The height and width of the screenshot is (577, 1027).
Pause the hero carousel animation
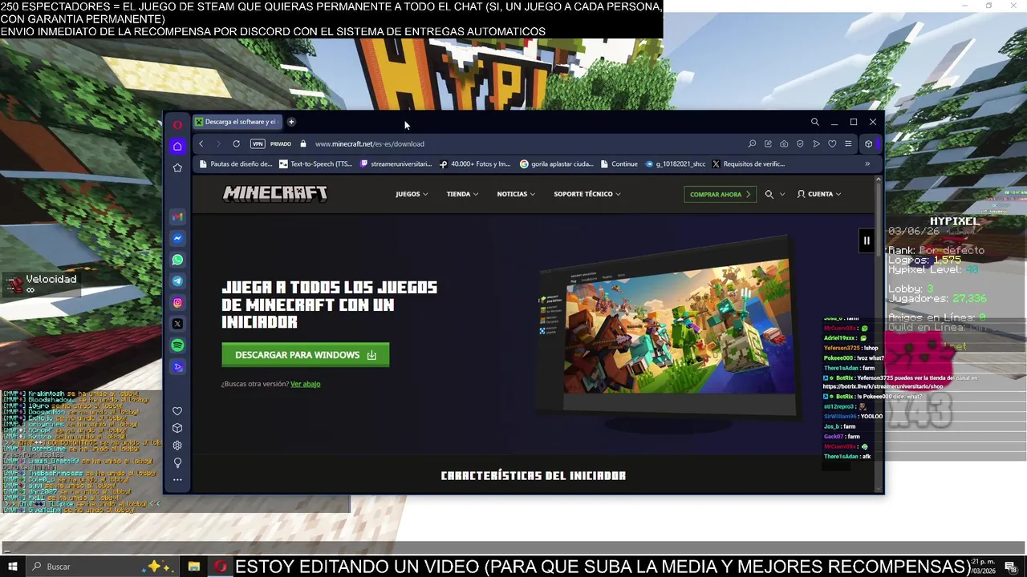coord(867,240)
